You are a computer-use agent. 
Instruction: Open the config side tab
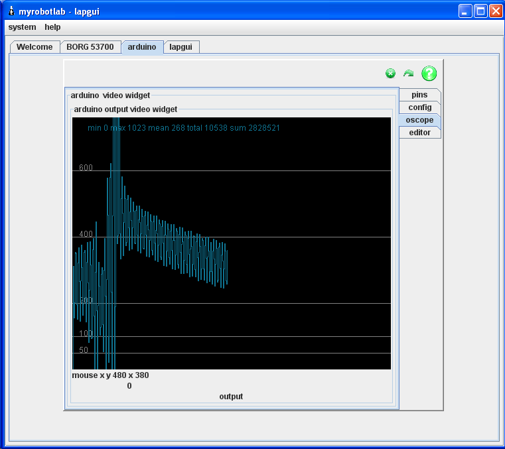[x=419, y=107]
